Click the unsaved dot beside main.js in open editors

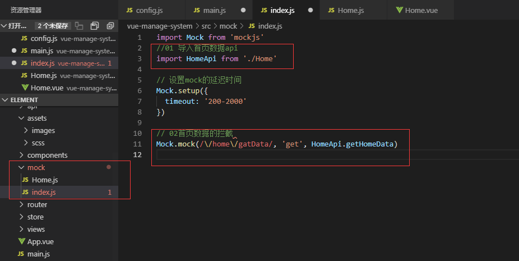[x=14, y=51]
